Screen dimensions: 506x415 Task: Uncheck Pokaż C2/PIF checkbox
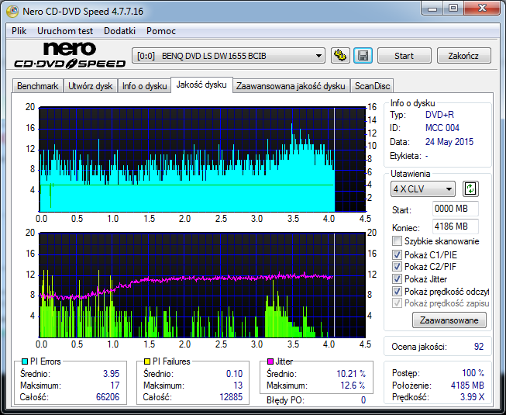397,267
